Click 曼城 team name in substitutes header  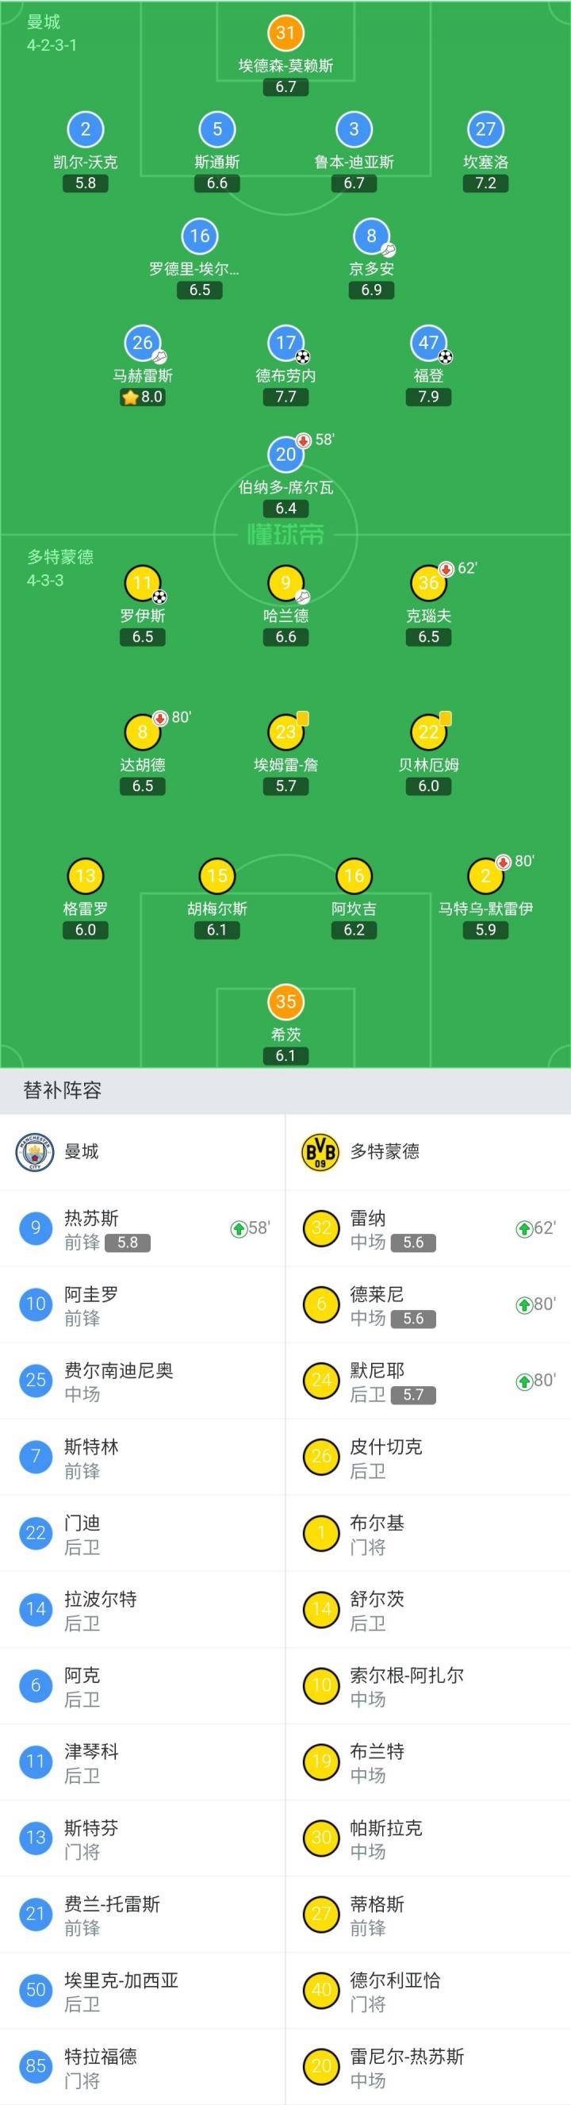(82, 1152)
